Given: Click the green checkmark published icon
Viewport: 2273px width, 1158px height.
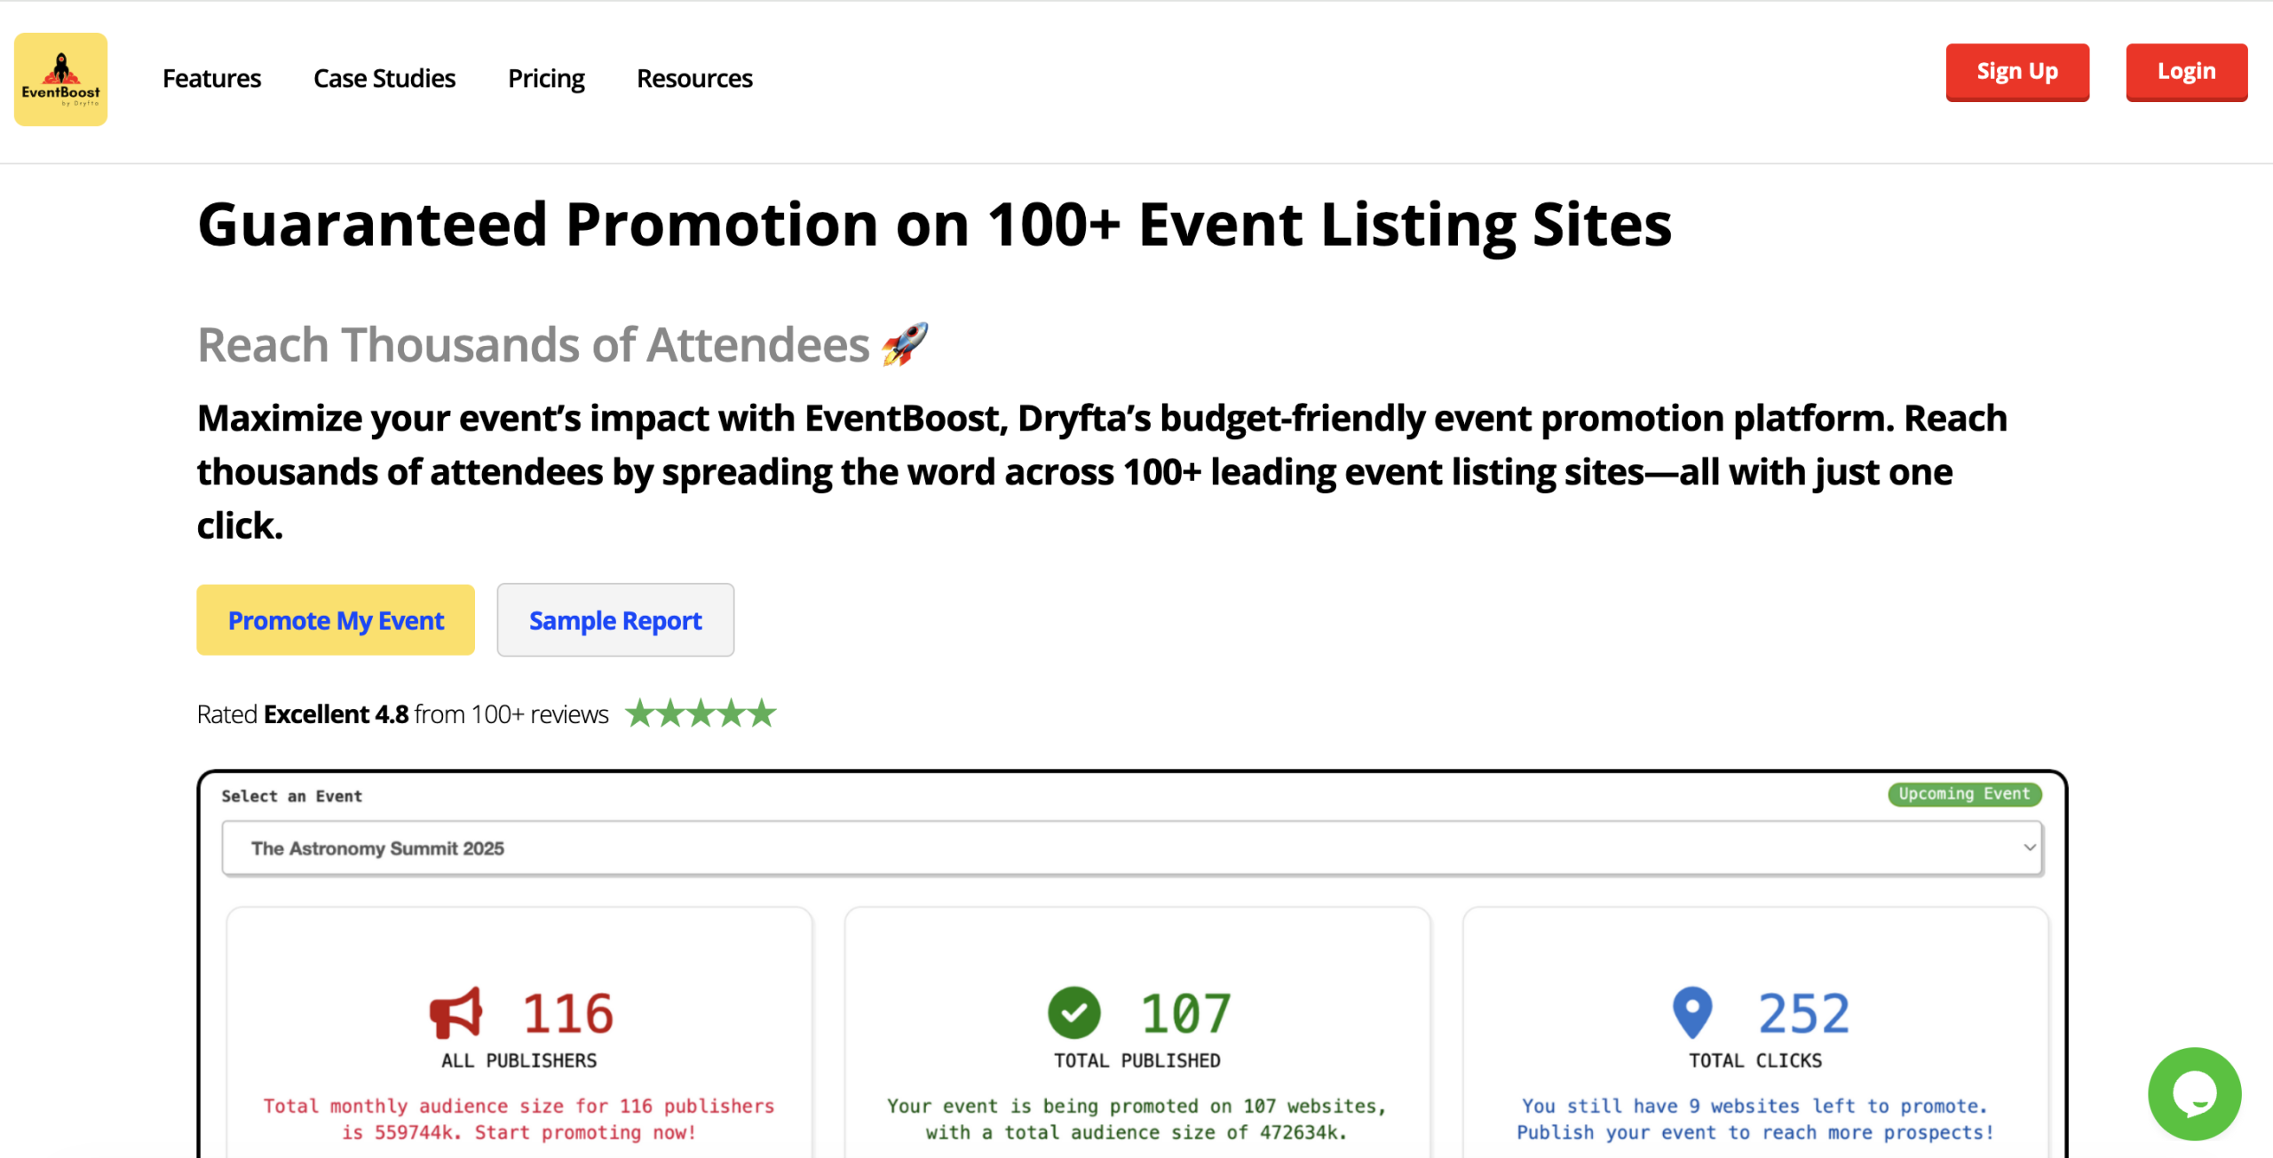Looking at the screenshot, I should click(1074, 1012).
